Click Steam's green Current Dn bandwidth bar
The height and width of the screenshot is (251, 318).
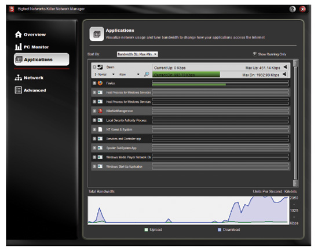(x=186, y=75)
